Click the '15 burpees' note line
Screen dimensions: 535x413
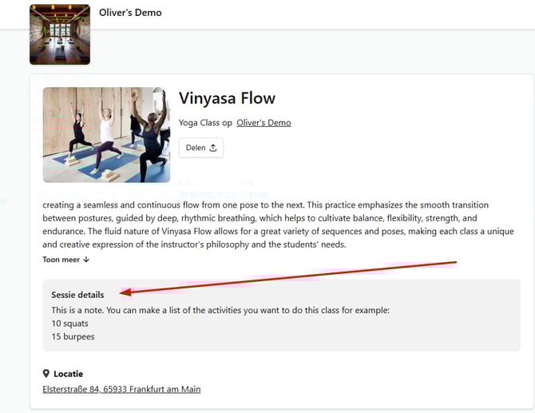(x=73, y=336)
